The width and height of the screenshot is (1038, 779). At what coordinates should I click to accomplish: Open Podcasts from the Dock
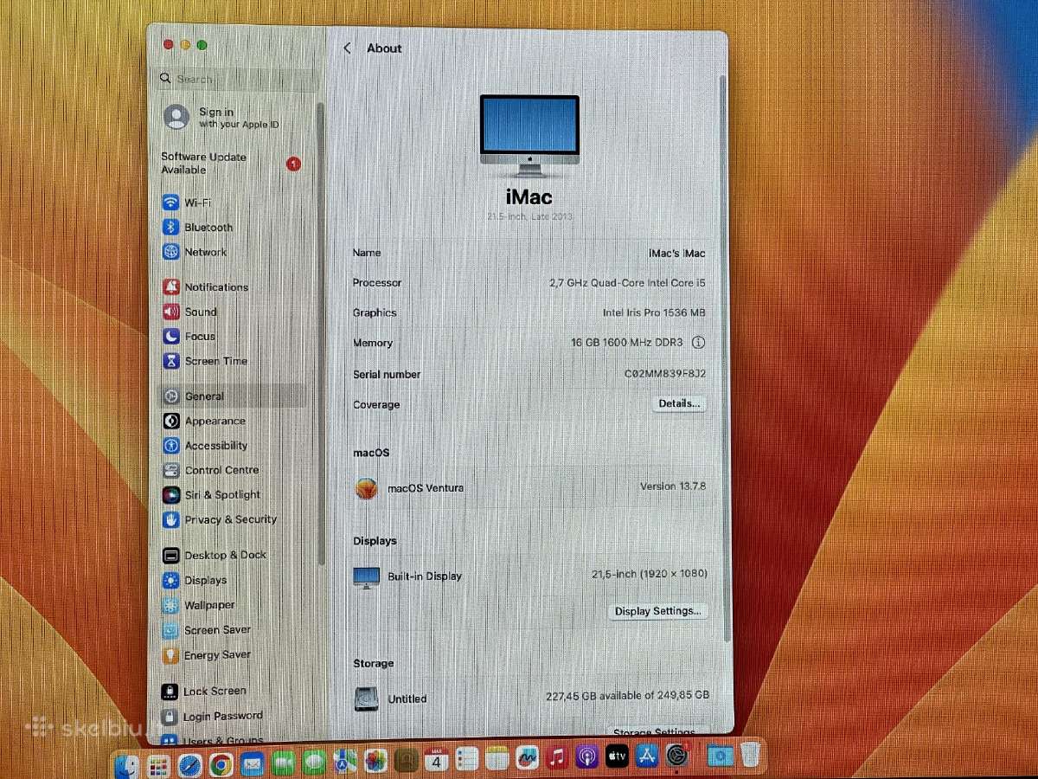pyautogui.click(x=586, y=757)
